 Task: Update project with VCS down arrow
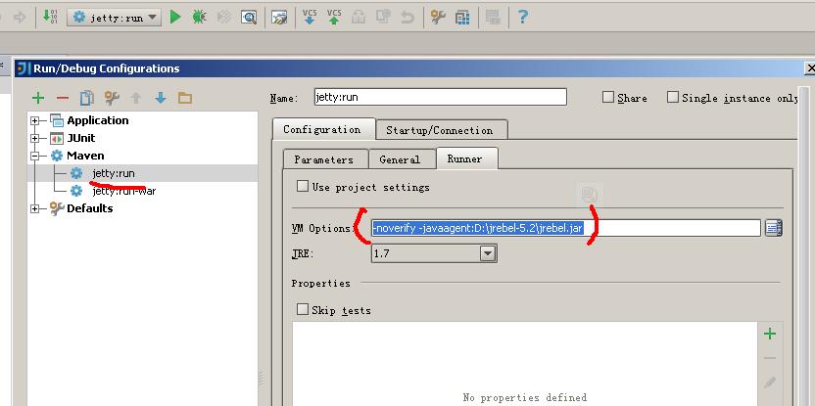pyautogui.click(x=310, y=17)
